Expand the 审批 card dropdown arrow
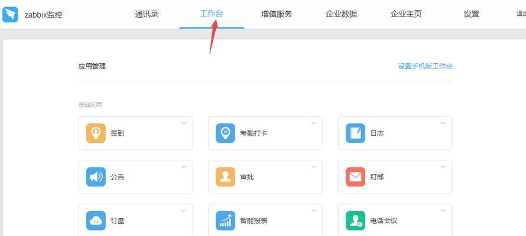The width and height of the screenshot is (526, 236). 313,167
